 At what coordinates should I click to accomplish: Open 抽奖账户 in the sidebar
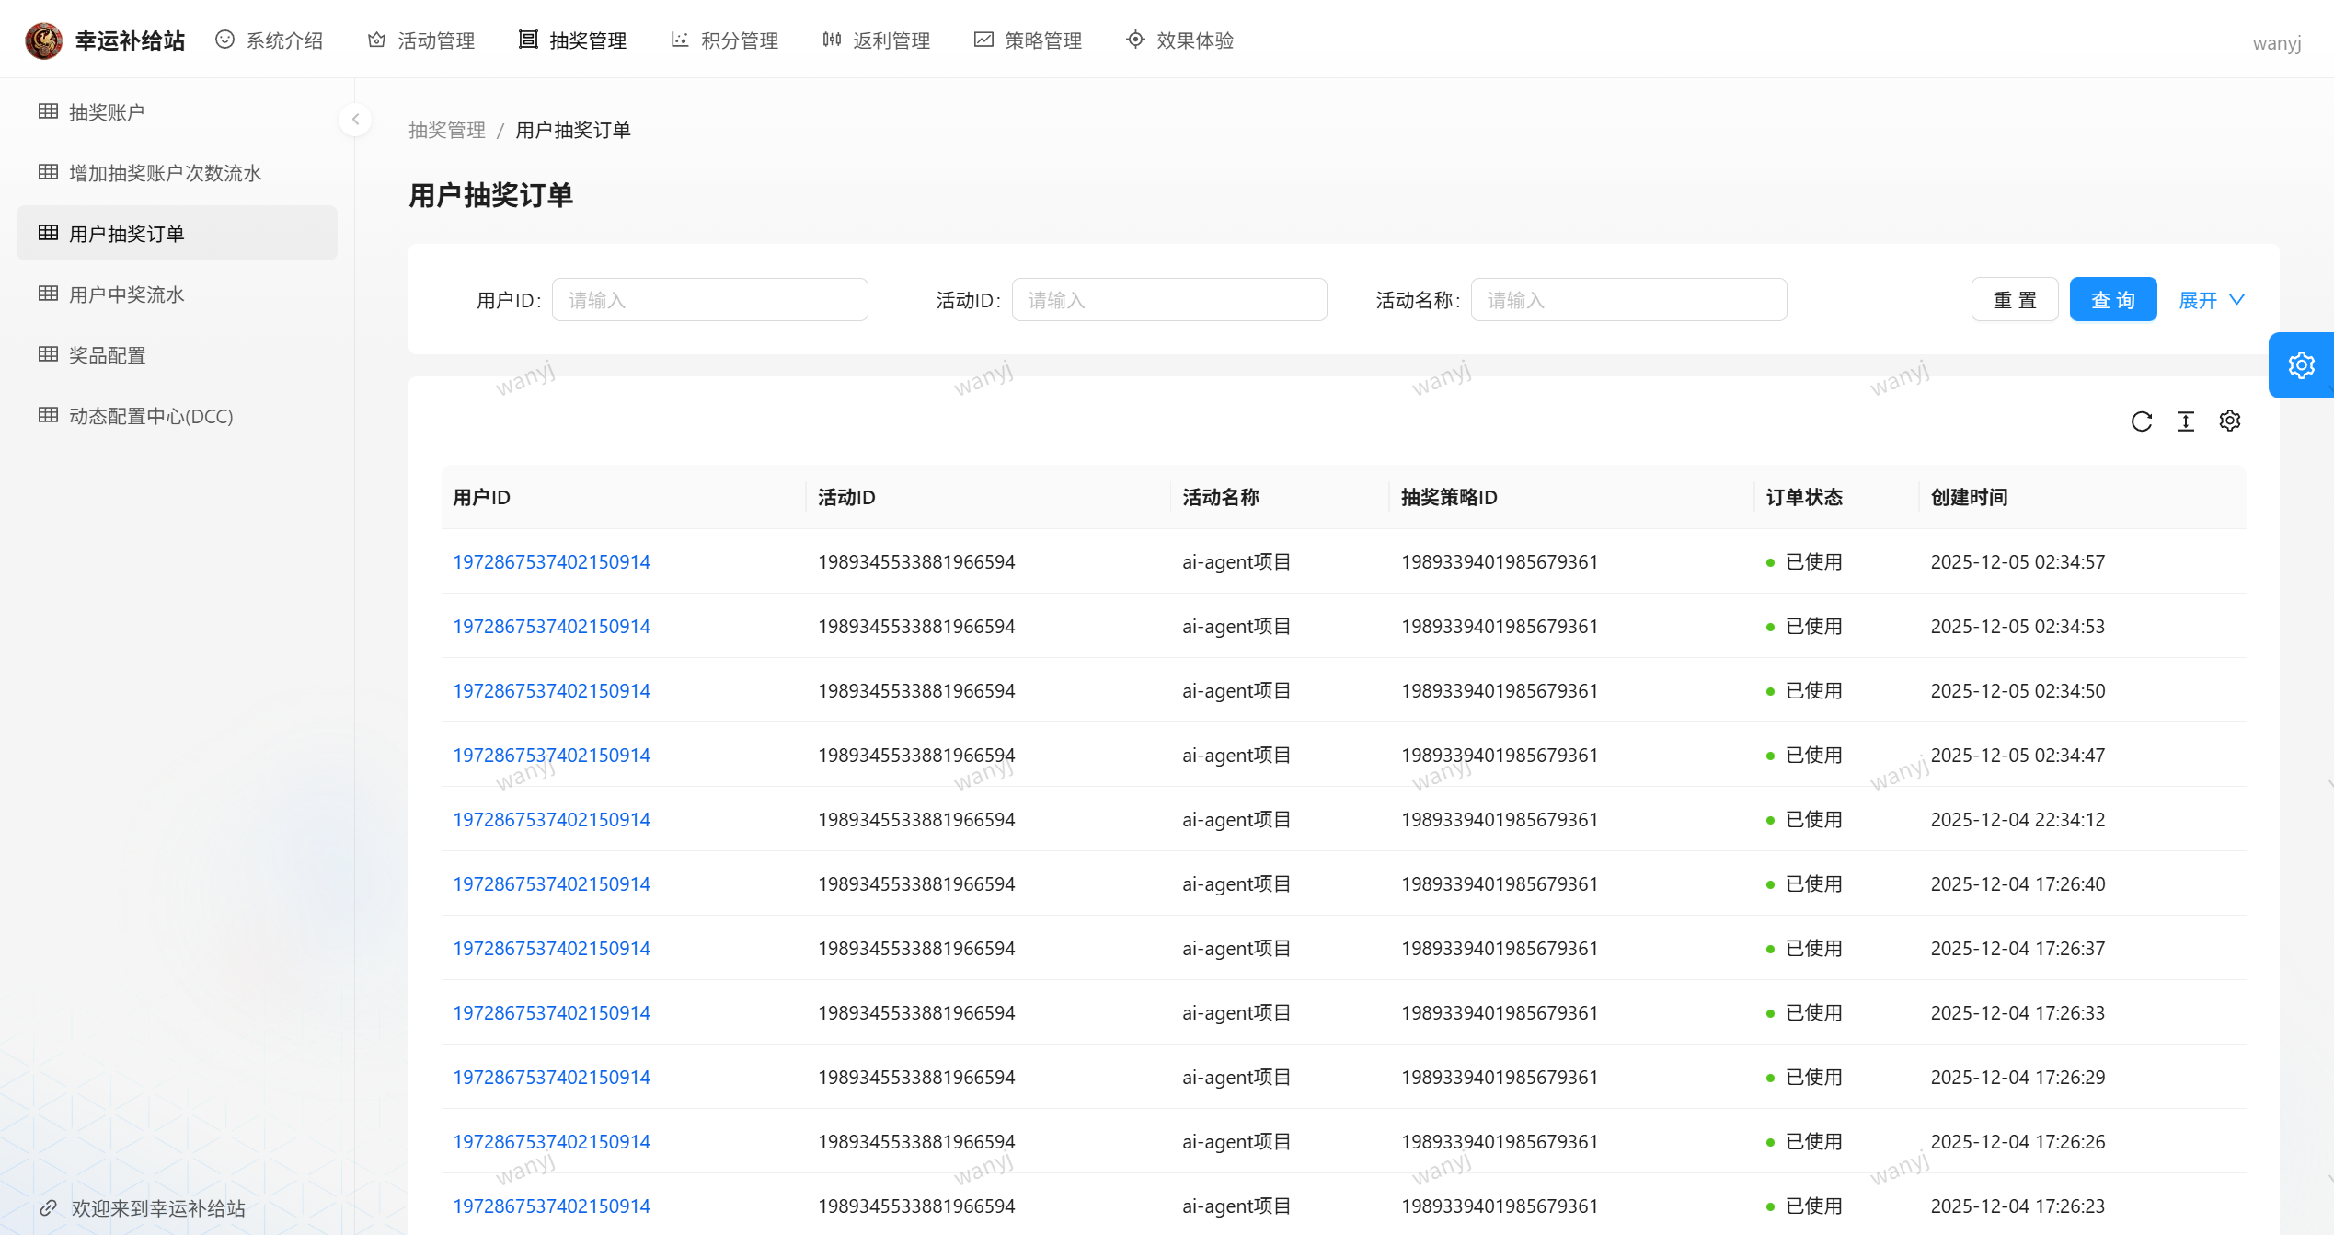(107, 112)
